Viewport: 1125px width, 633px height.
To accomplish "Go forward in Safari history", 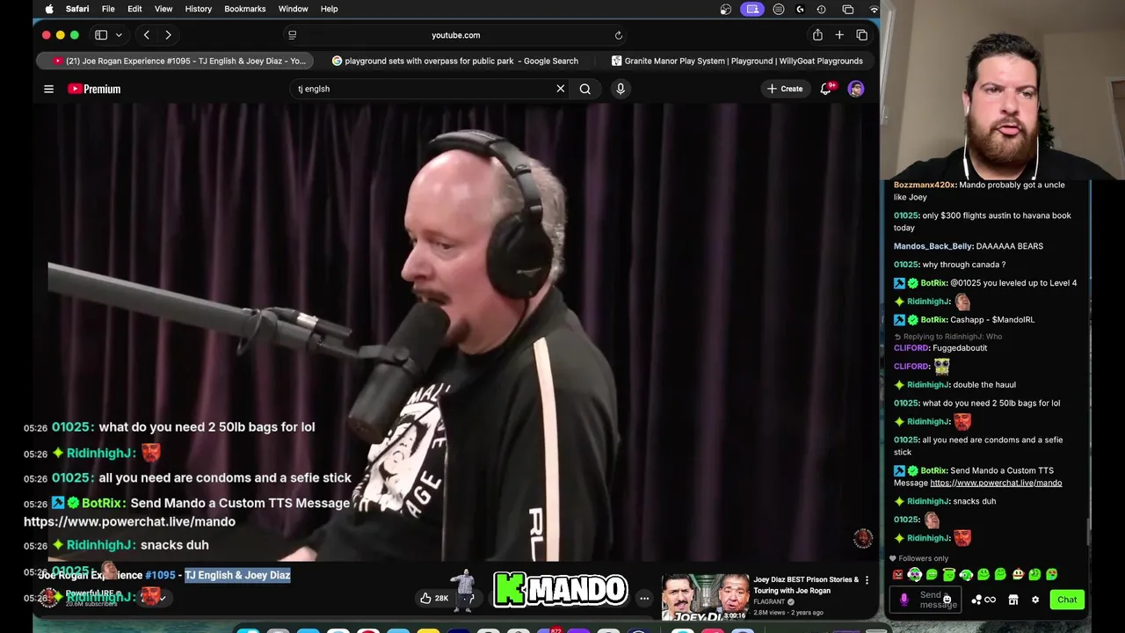I will (x=168, y=35).
